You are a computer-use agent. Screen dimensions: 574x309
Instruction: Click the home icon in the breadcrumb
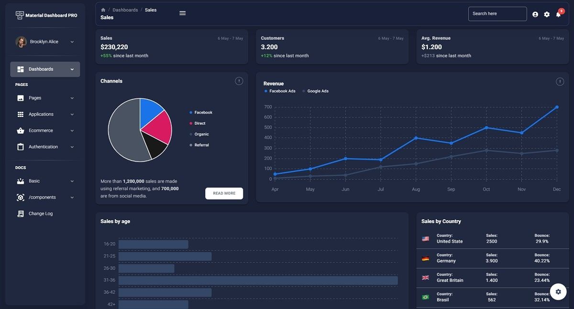tap(103, 10)
